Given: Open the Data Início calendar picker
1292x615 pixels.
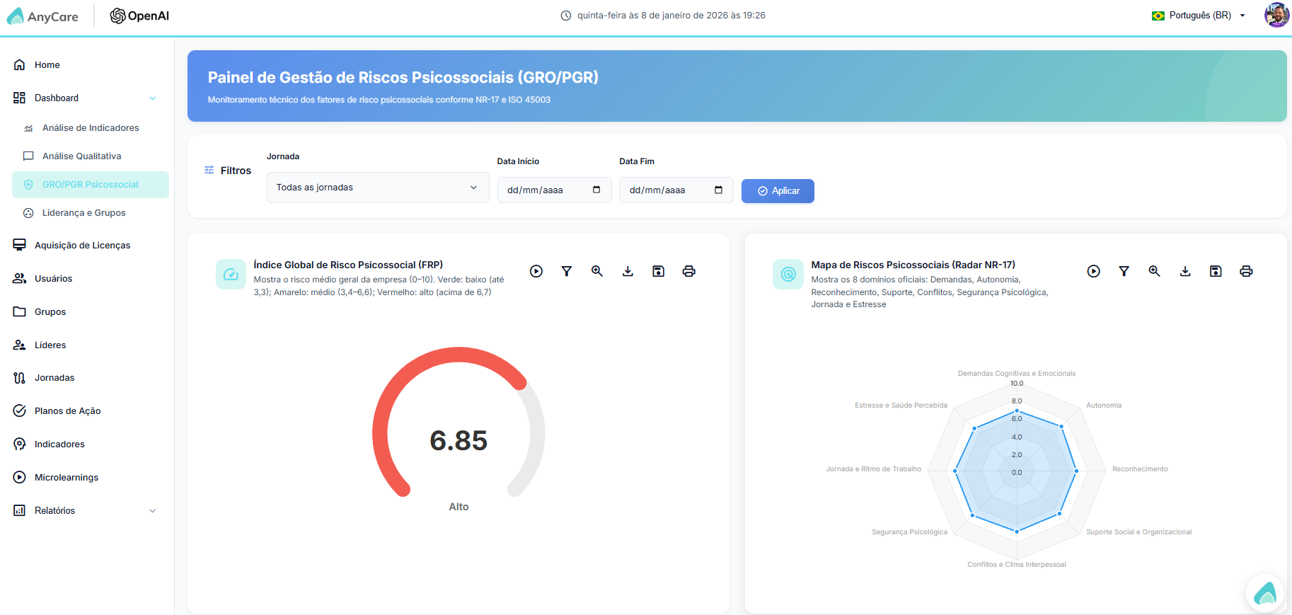Looking at the screenshot, I should tap(596, 190).
